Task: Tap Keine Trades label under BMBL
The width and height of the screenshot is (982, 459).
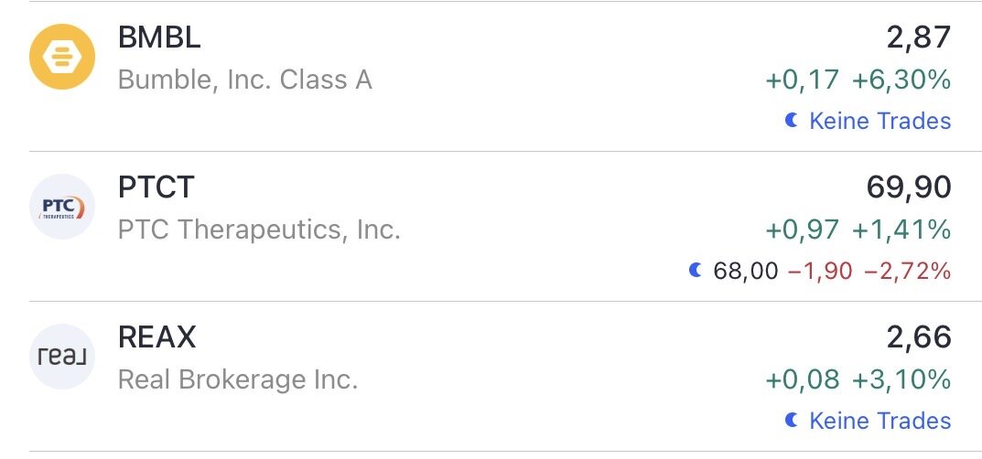Action: pos(879,121)
